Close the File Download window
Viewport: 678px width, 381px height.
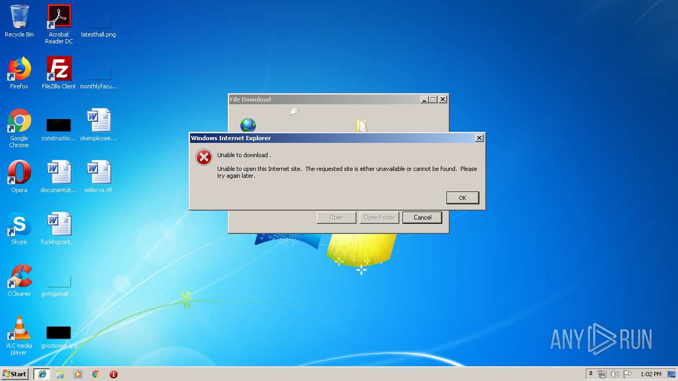(x=443, y=99)
